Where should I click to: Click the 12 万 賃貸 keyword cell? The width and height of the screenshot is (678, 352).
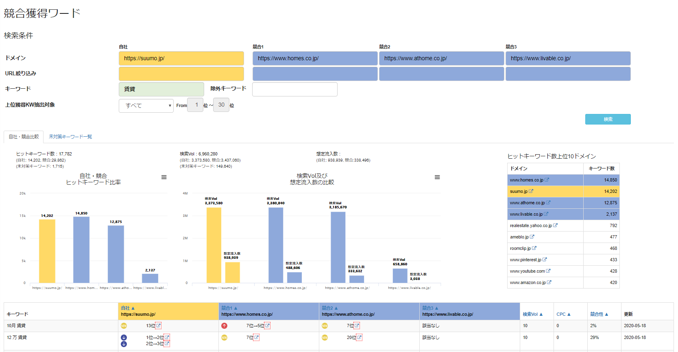61,341
